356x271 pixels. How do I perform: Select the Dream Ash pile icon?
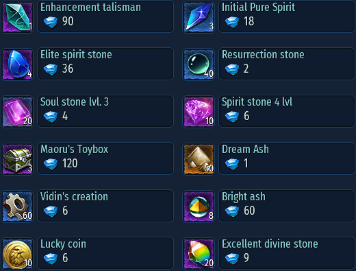coord(199,158)
